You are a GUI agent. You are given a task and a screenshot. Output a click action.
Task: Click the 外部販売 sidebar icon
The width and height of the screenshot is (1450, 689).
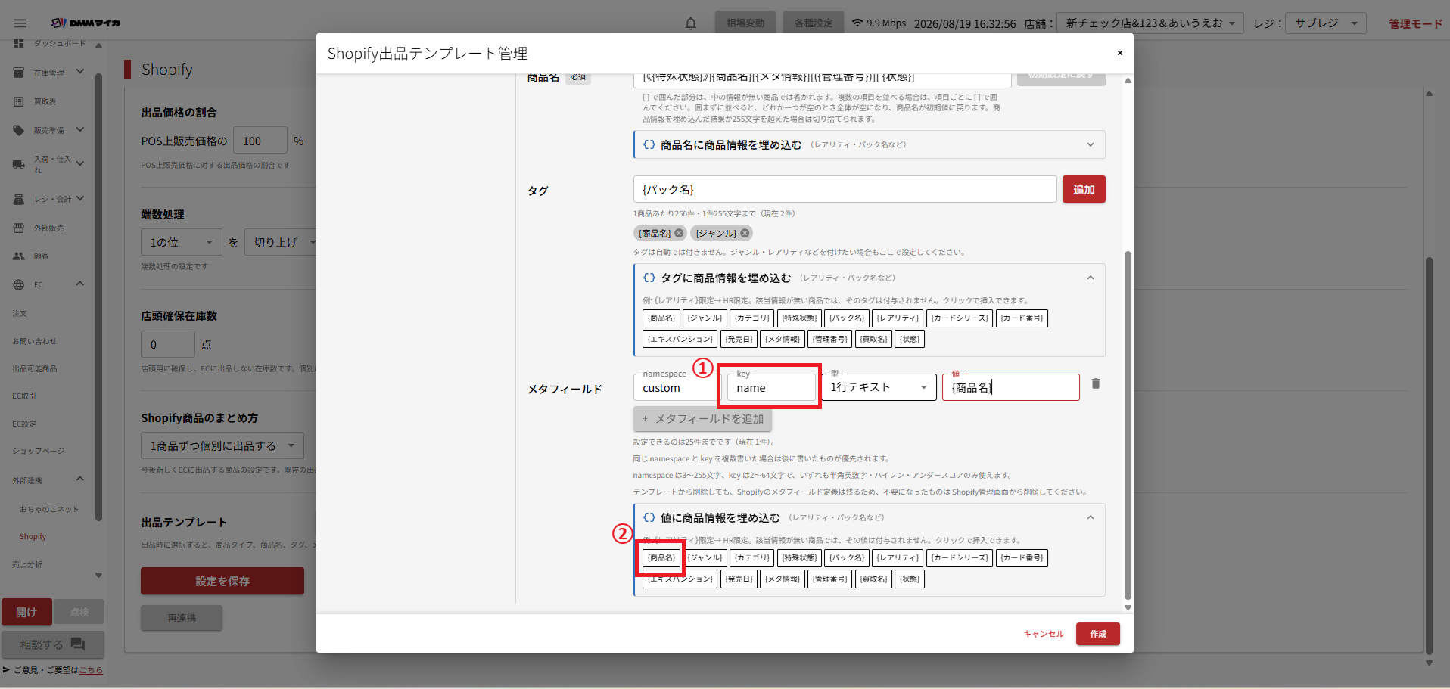click(19, 228)
